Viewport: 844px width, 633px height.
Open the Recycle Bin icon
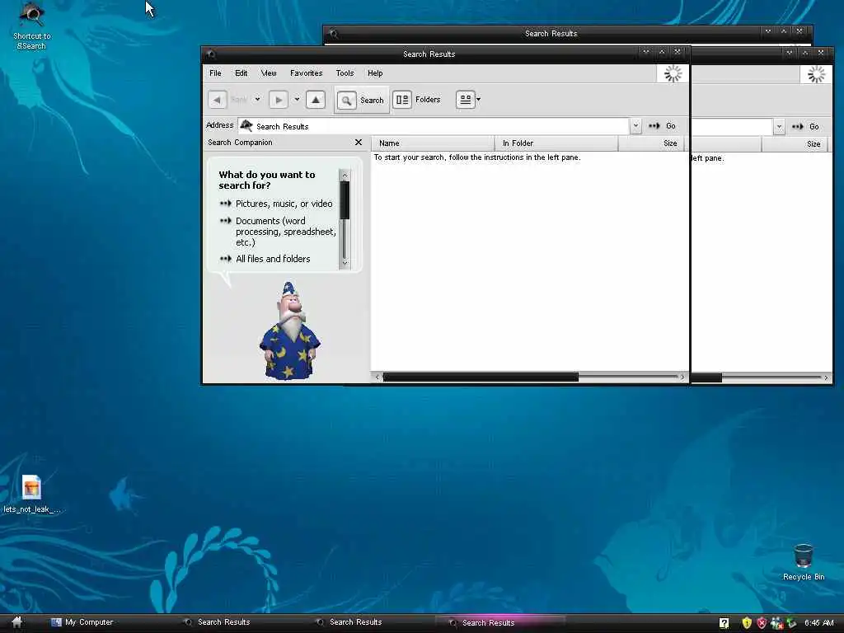pyautogui.click(x=803, y=562)
